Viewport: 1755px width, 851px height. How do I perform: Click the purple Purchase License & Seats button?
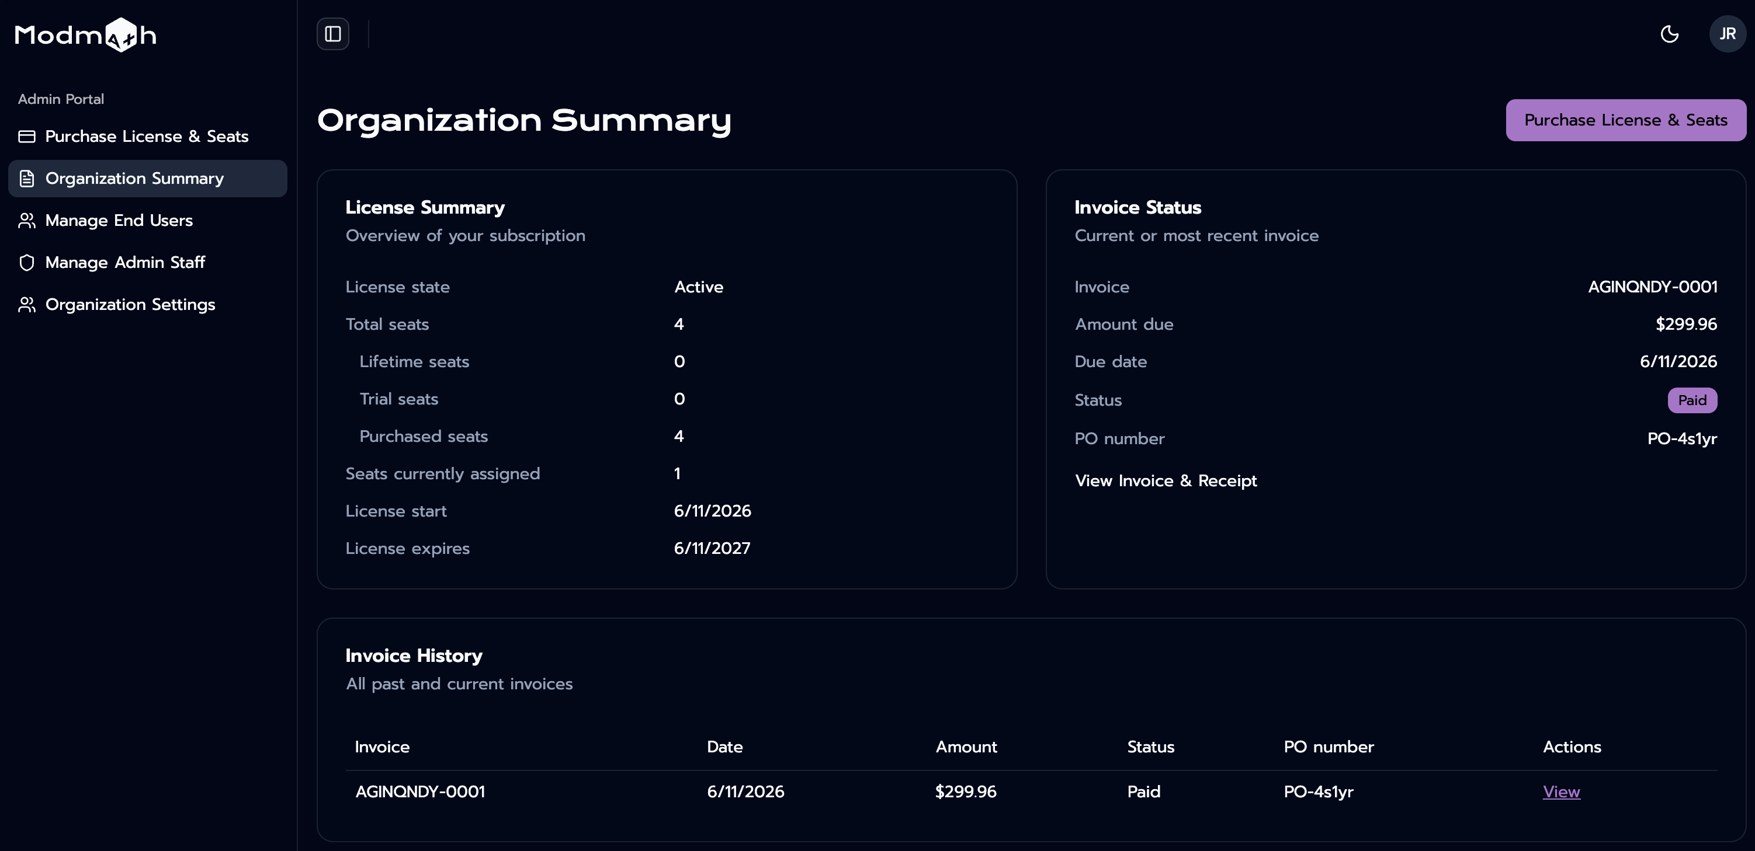[1625, 120]
